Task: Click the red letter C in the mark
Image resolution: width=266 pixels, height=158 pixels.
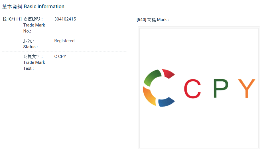Action: 192,89
